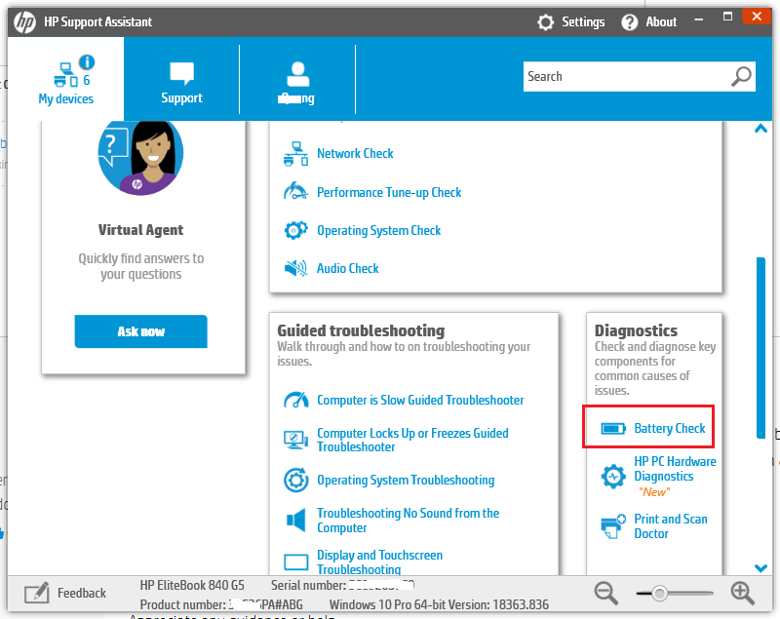This screenshot has width=780, height=619.
Task: Click the About question mark icon
Action: coord(629,21)
